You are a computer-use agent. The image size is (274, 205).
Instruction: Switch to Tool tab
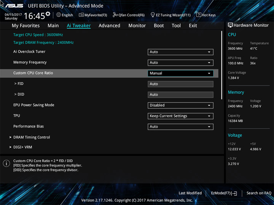176,26
